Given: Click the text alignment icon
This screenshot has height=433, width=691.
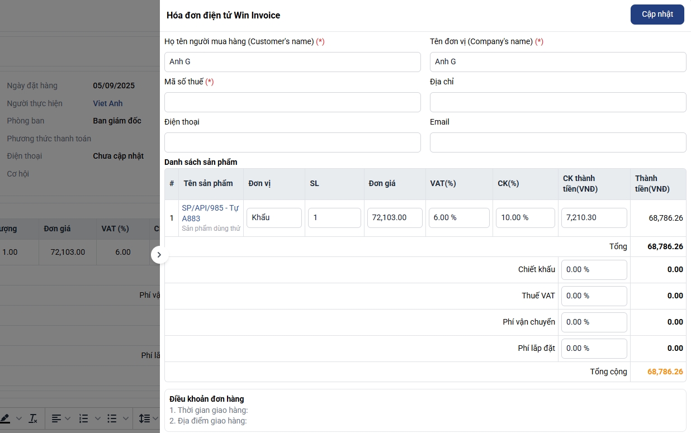Looking at the screenshot, I should (x=56, y=418).
